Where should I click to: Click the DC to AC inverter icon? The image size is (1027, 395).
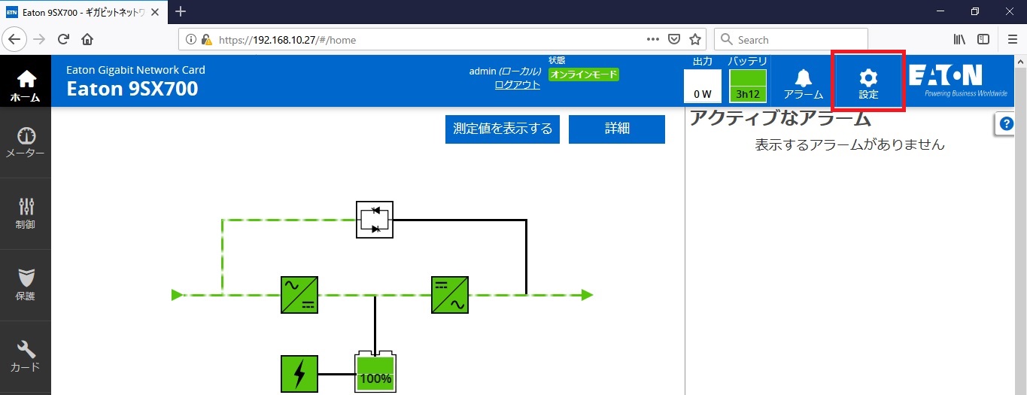tap(450, 295)
